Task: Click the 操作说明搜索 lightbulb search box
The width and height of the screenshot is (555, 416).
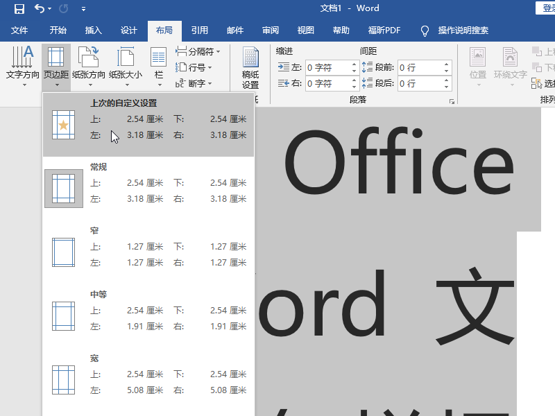Action: (x=455, y=31)
